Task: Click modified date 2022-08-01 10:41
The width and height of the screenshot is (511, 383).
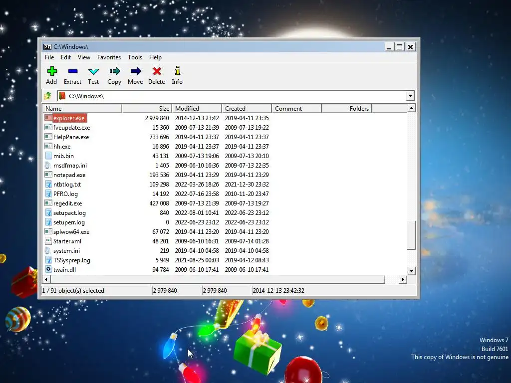Action: point(197,212)
